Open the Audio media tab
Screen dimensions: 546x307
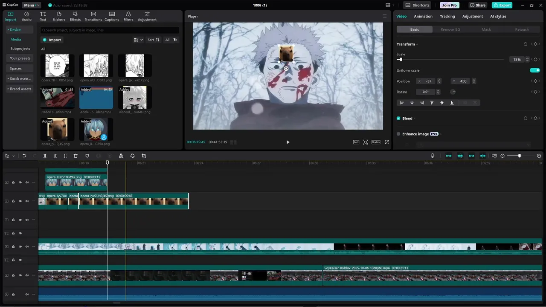point(26,17)
